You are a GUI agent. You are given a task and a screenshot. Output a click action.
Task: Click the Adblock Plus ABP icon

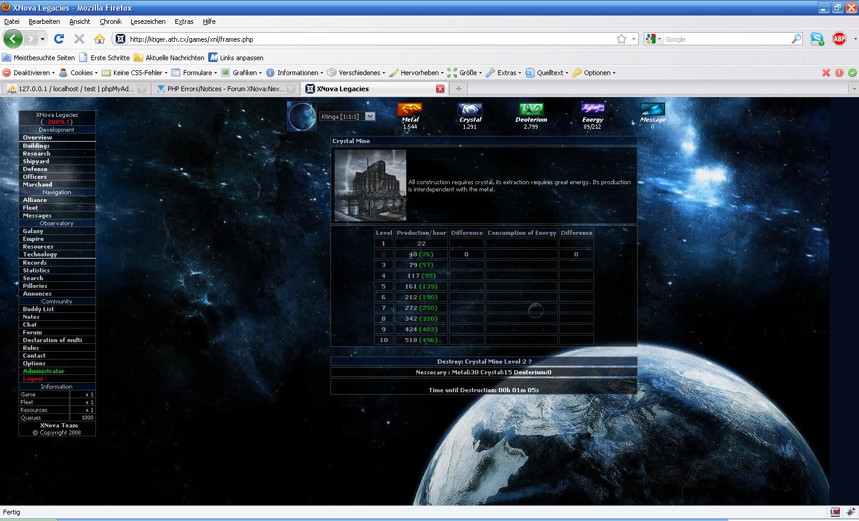(839, 39)
